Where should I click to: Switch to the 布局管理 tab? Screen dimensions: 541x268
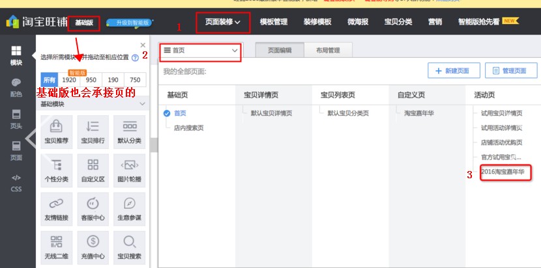328,50
